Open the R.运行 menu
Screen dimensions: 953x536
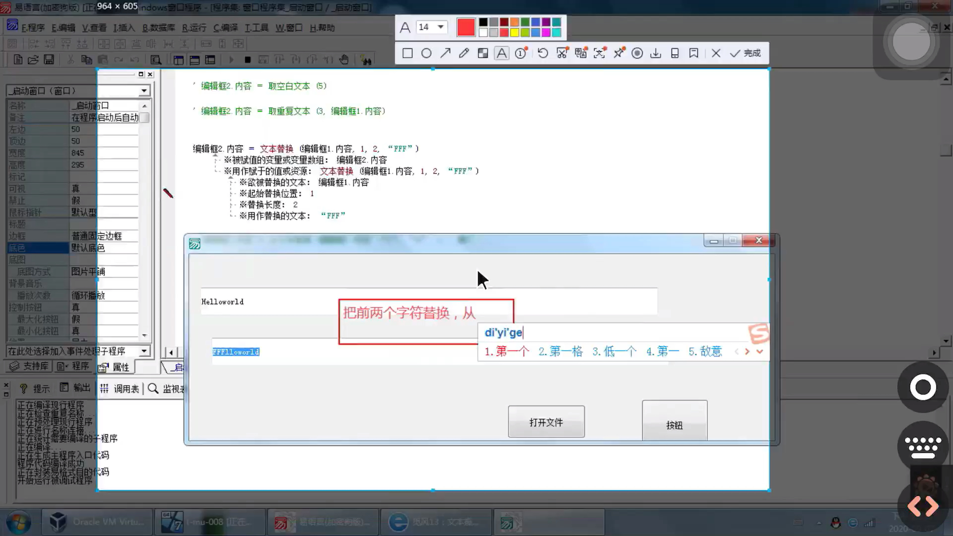[194, 28]
